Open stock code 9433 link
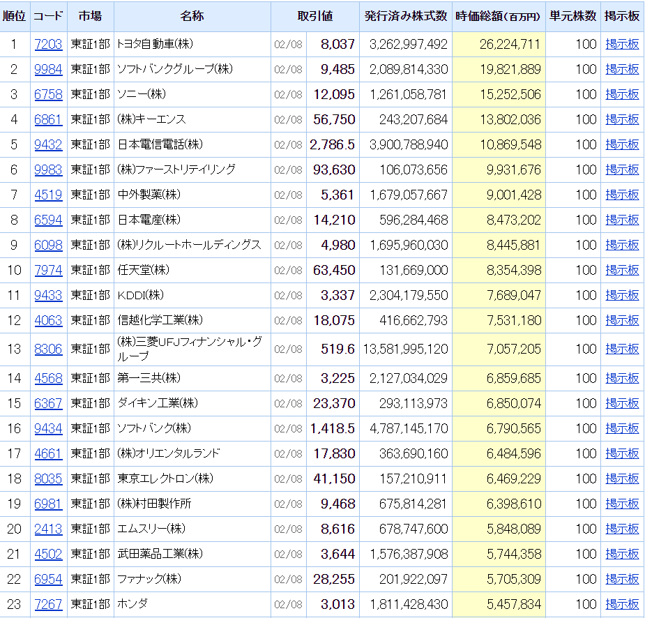The width and height of the screenshot is (645, 618). (x=48, y=295)
